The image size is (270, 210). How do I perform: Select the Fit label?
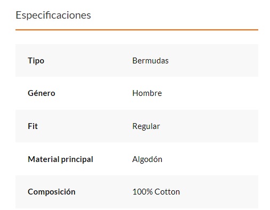coord(33,126)
